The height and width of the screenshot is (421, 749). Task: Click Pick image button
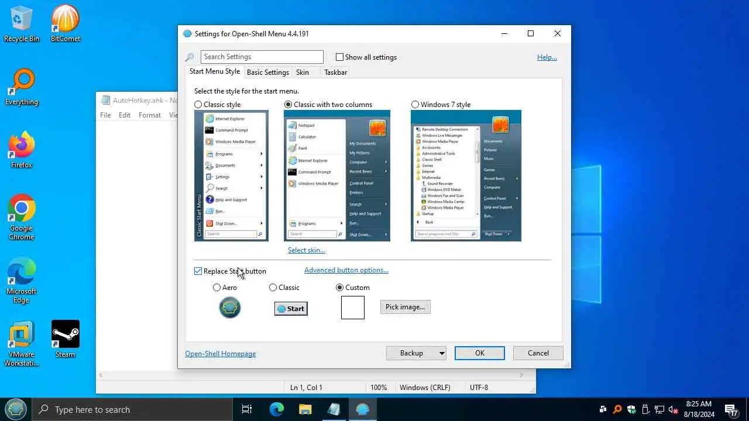(x=406, y=307)
